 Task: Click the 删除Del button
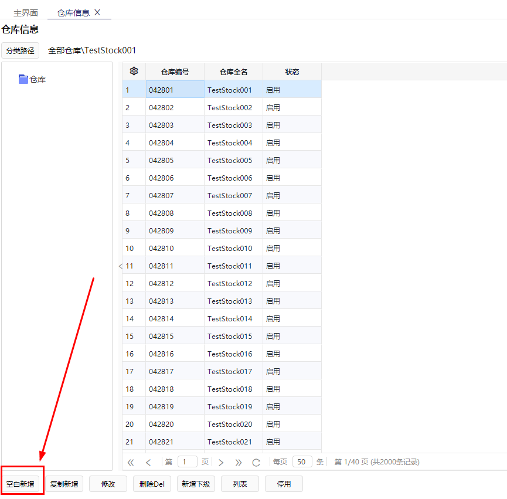152,484
